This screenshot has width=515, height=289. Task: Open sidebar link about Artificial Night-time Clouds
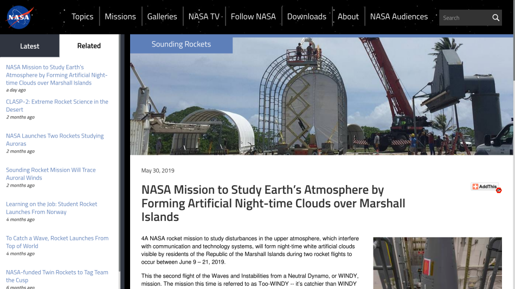click(x=56, y=75)
